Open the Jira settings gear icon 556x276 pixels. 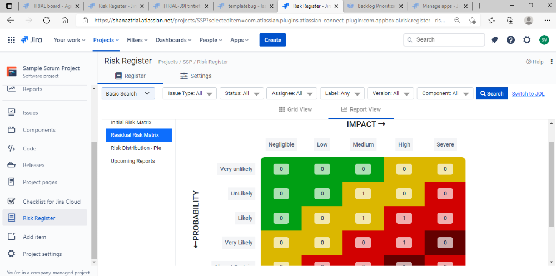click(x=527, y=40)
